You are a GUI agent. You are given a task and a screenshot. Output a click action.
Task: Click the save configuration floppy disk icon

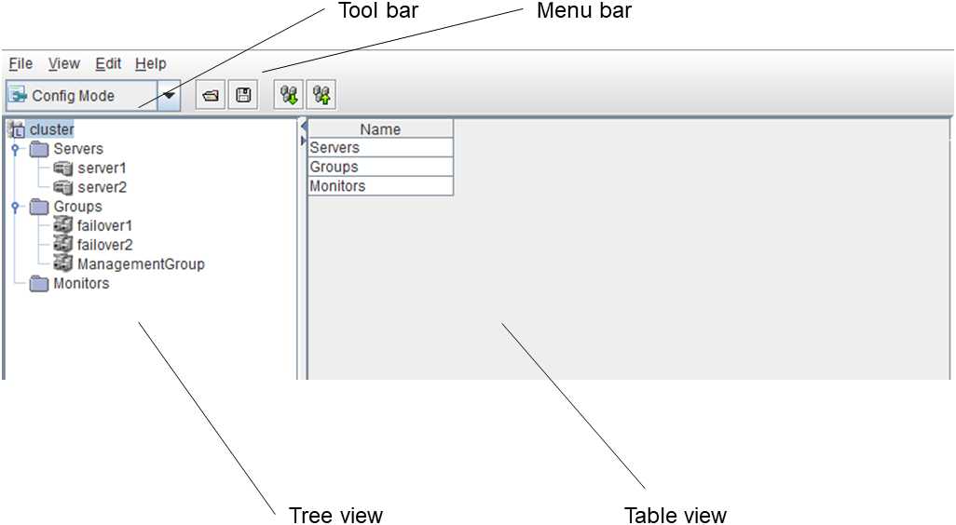243,95
